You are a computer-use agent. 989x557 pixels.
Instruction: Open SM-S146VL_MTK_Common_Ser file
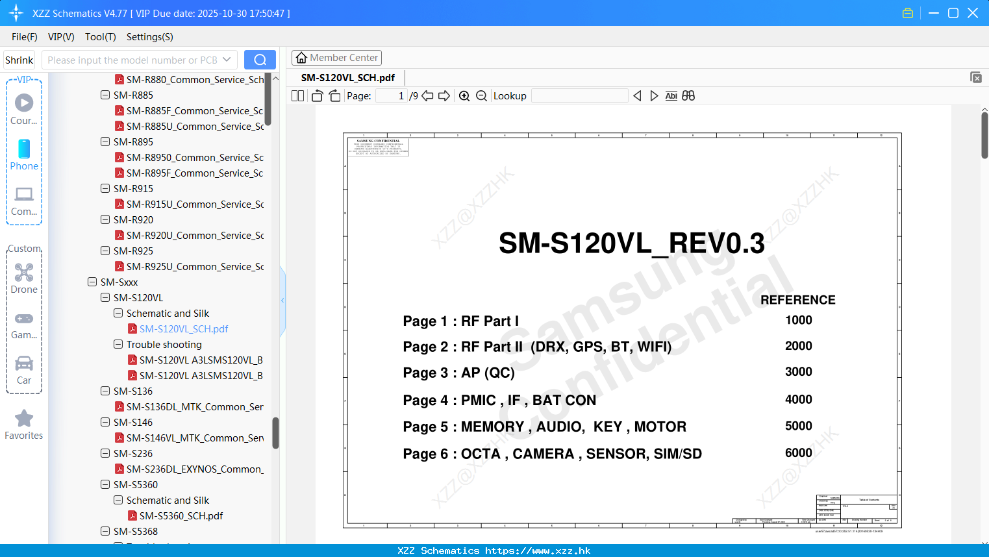click(195, 438)
